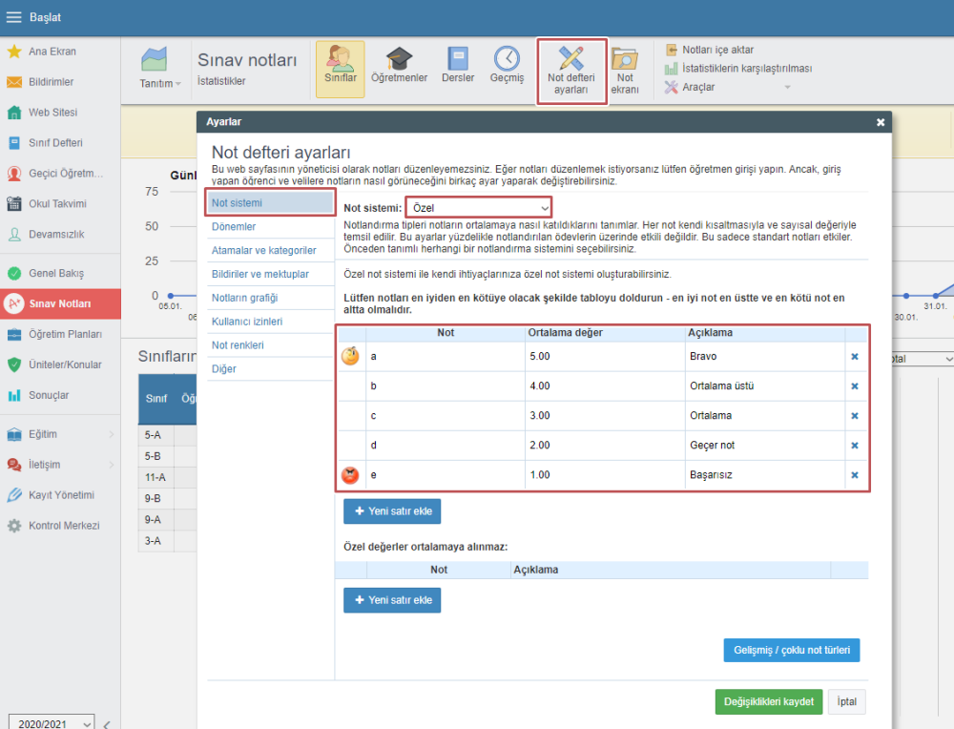Open İstatistiklerin karşılaştırılması chart icon
This screenshot has height=729, width=954.
671,69
